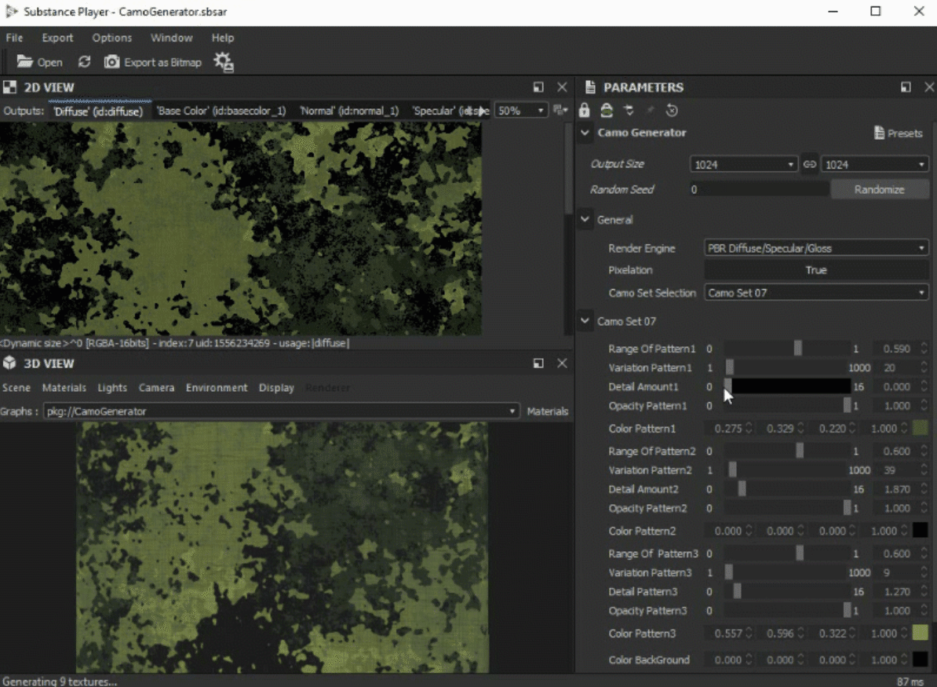Click the Export as Bitmap camera icon
The width and height of the screenshot is (937, 687).
tap(112, 62)
